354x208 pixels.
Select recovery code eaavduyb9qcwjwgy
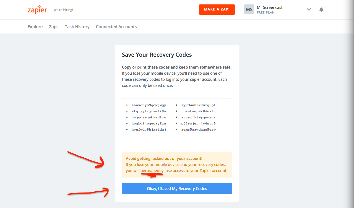[149, 105]
